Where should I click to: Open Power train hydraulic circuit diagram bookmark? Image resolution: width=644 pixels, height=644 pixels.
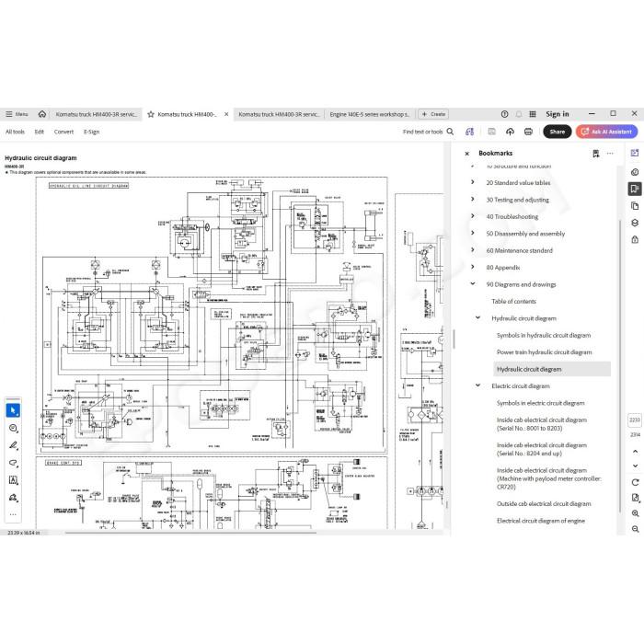[545, 352]
